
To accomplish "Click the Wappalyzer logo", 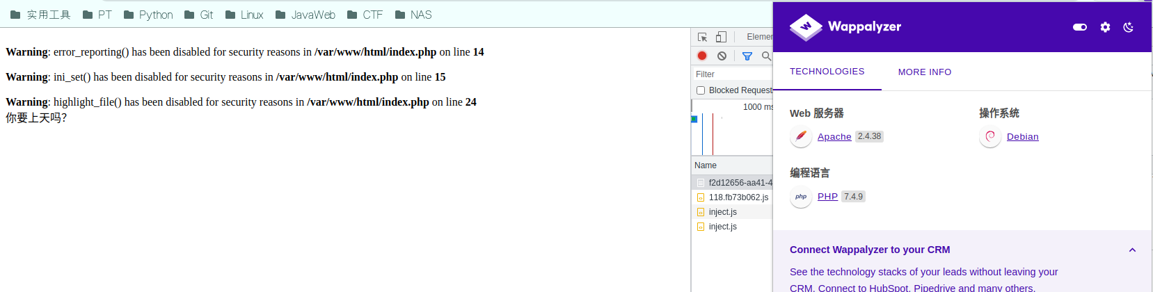I will pos(845,27).
